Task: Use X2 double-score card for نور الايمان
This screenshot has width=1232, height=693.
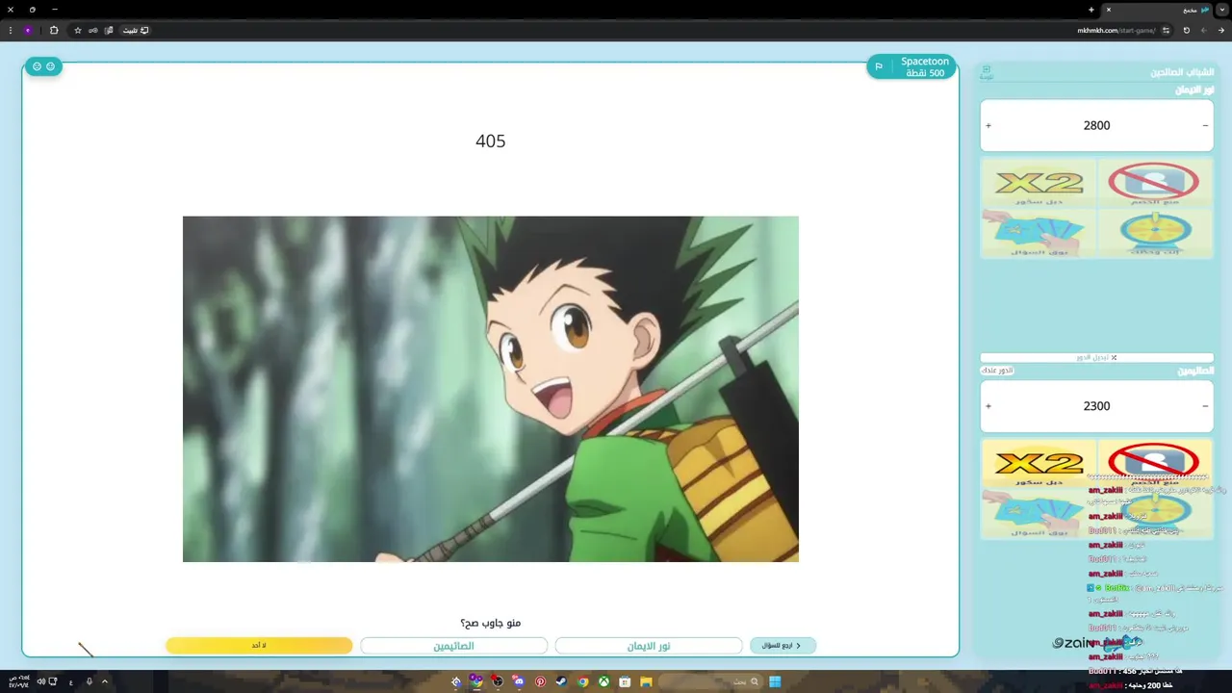Action: point(1039,184)
